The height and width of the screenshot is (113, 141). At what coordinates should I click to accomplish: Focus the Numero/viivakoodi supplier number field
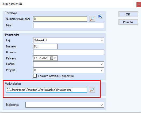point(60,19)
